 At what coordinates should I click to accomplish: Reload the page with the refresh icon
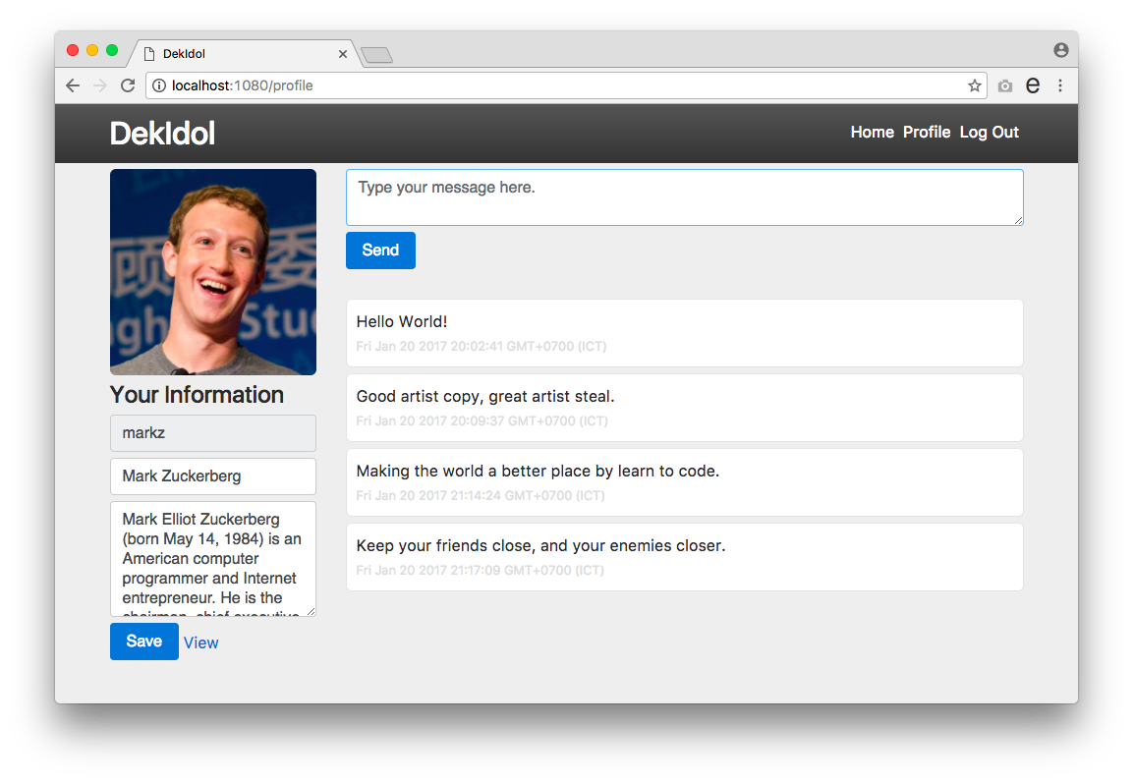pyautogui.click(x=128, y=85)
